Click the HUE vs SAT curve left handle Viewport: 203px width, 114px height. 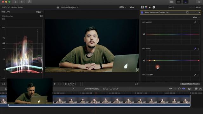coord(144,60)
